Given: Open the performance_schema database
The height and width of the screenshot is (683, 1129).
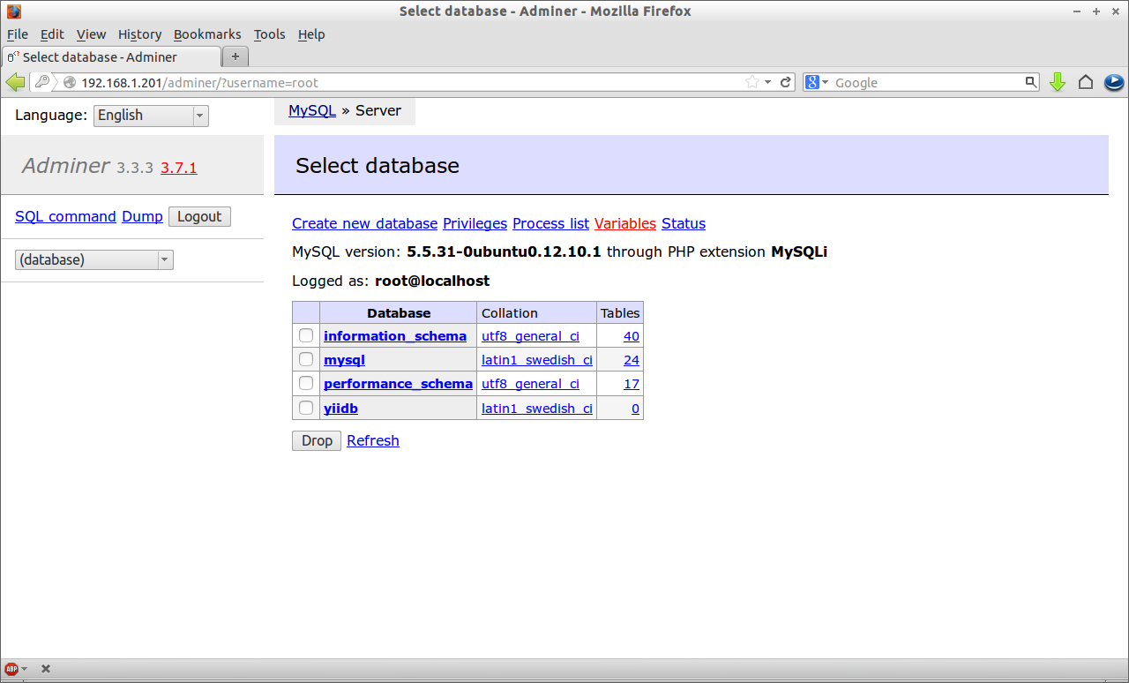Looking at the screenshot, I should point(398,384).
